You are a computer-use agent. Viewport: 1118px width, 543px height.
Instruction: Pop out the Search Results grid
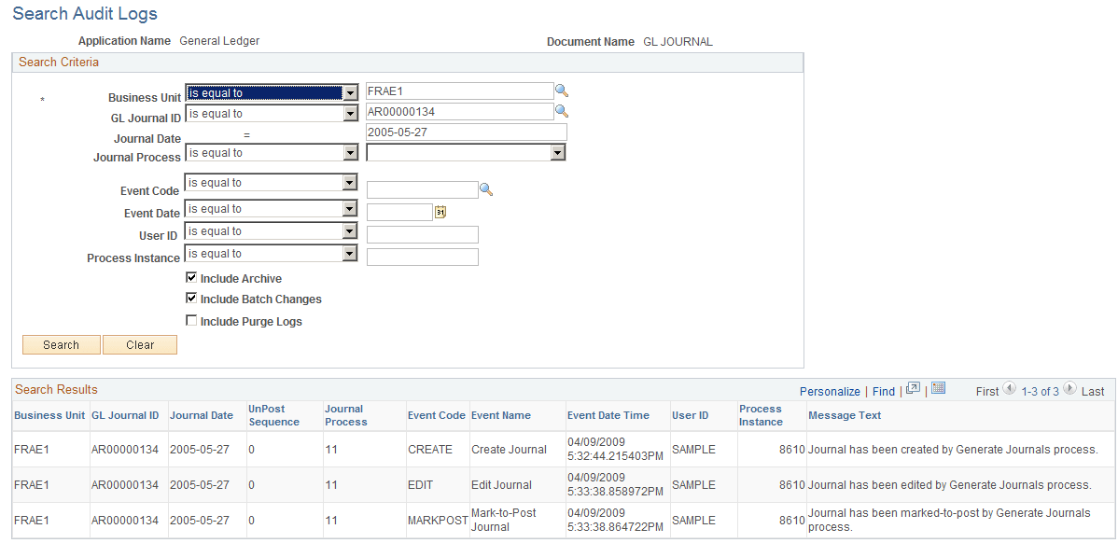pos(913,387)
